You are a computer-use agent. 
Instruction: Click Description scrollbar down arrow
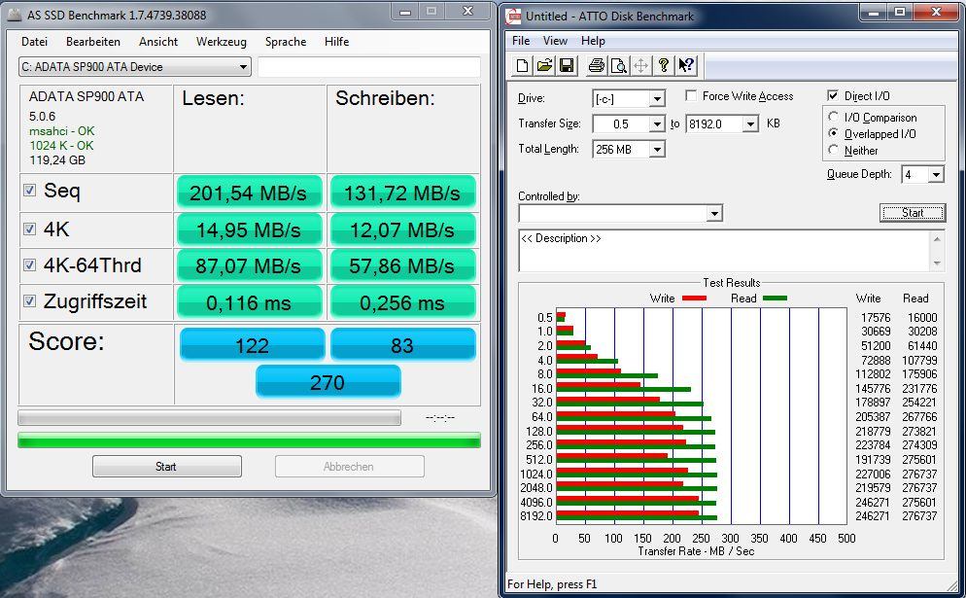tap(937, 264)
